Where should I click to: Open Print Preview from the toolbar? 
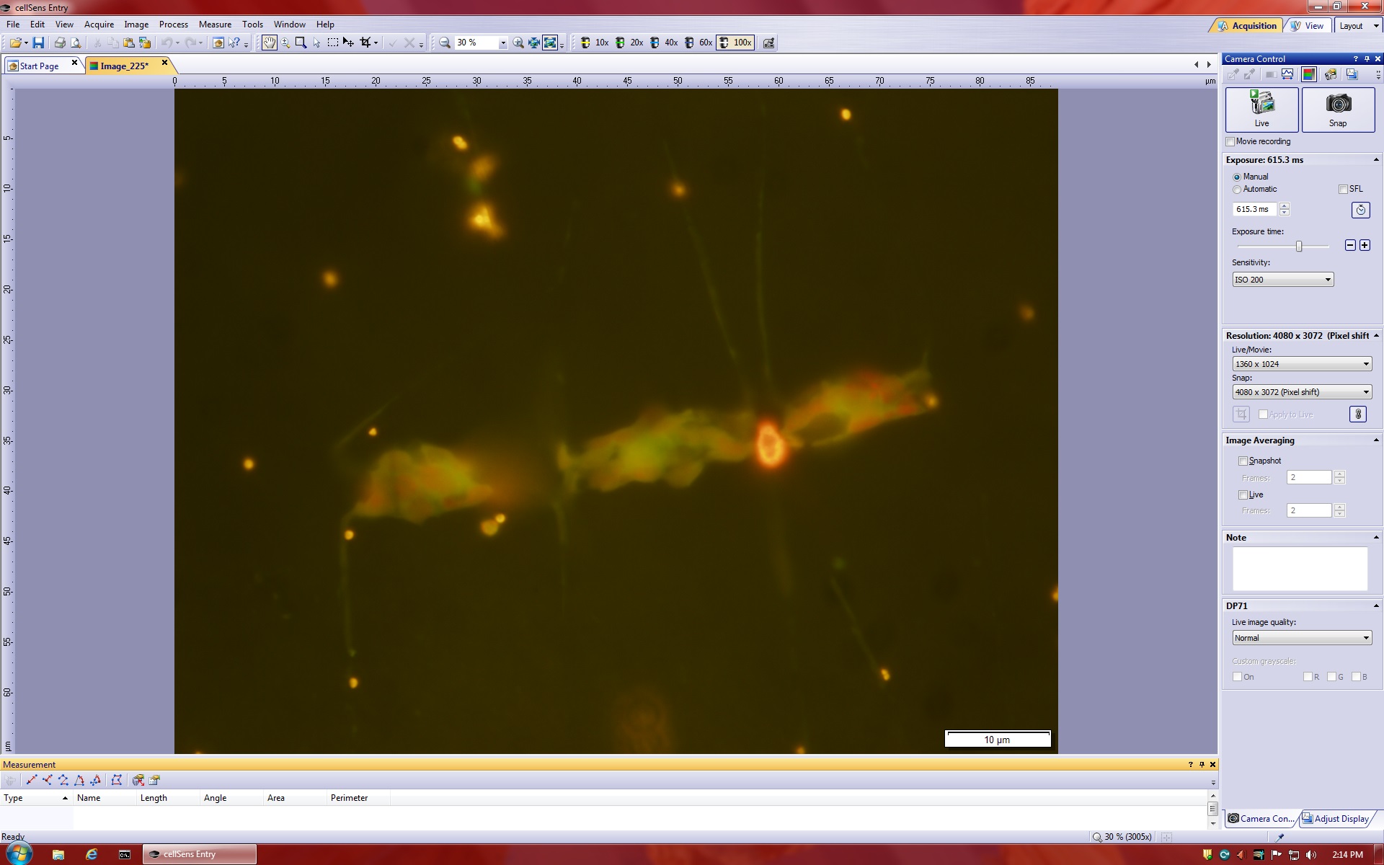click(x=75, y=43)
